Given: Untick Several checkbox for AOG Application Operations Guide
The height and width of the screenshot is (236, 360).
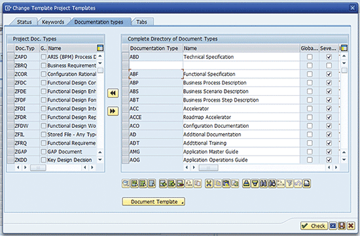Looking at the screenshot, I should click(329, 160).
